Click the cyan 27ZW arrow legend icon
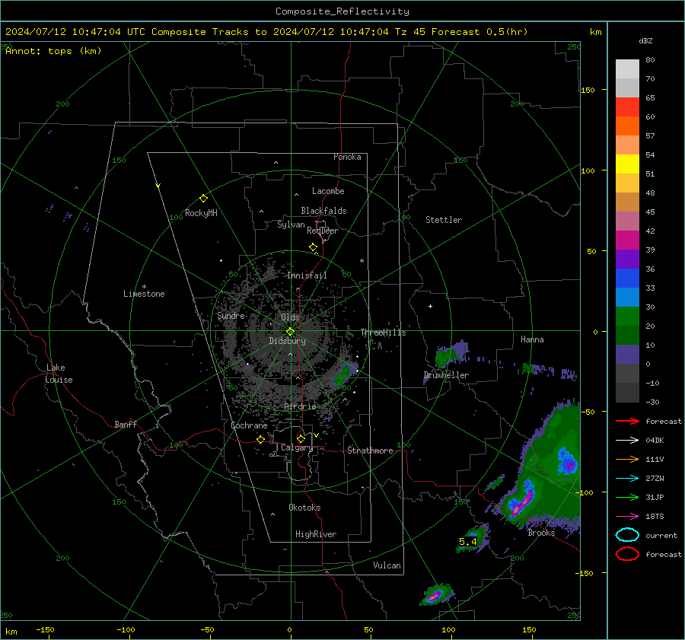 click(x=627, y=479)
